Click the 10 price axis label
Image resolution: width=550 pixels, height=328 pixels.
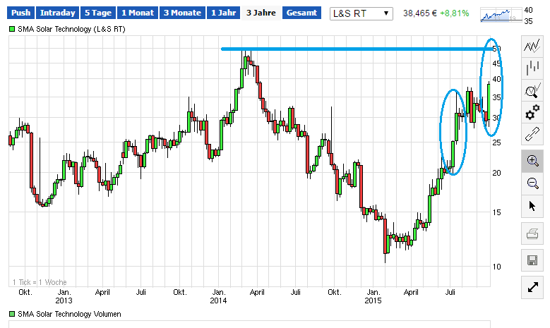point(496,267)
